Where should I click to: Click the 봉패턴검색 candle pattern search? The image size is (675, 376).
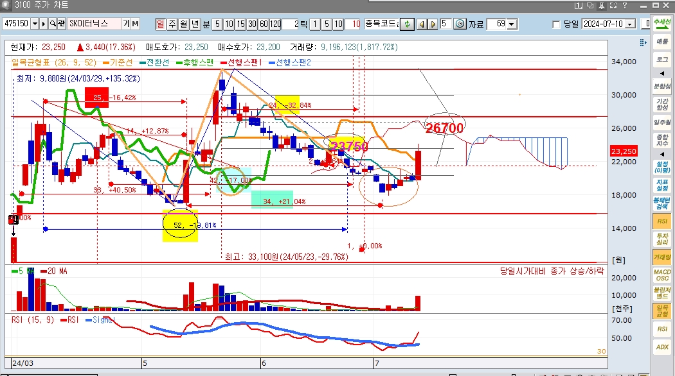pyautogui.click(x=662, y=203)
